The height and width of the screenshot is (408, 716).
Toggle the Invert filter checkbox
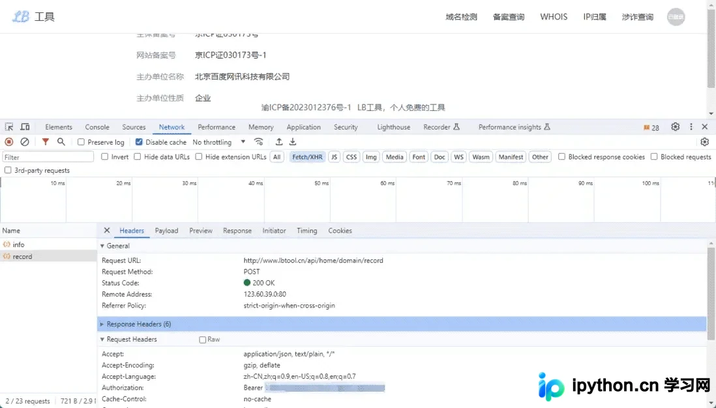[x=104, y=156]
